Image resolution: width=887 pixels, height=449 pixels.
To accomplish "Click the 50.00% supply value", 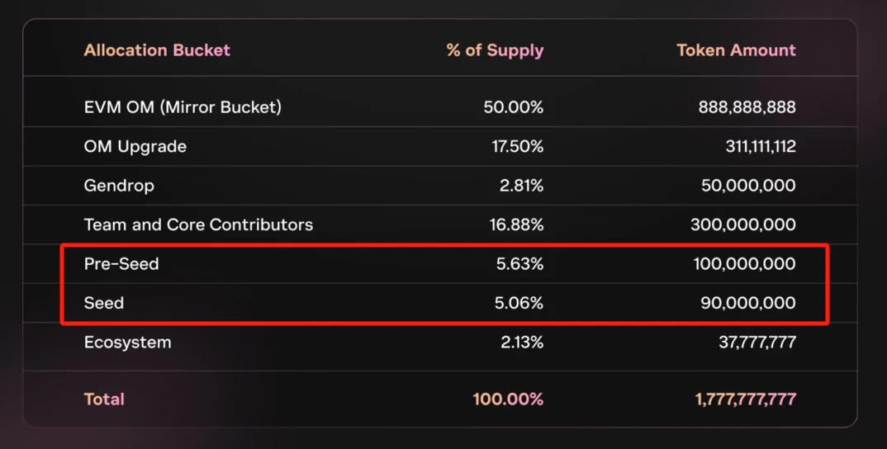I will pyautogui.click(x=513, y=107).
